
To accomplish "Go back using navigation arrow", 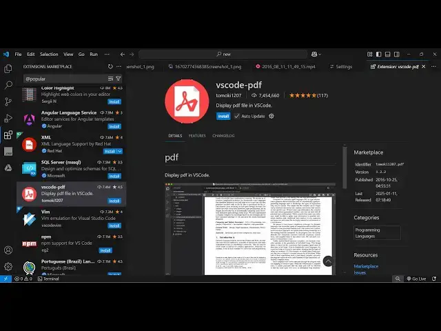I will [x=123, y=54].
